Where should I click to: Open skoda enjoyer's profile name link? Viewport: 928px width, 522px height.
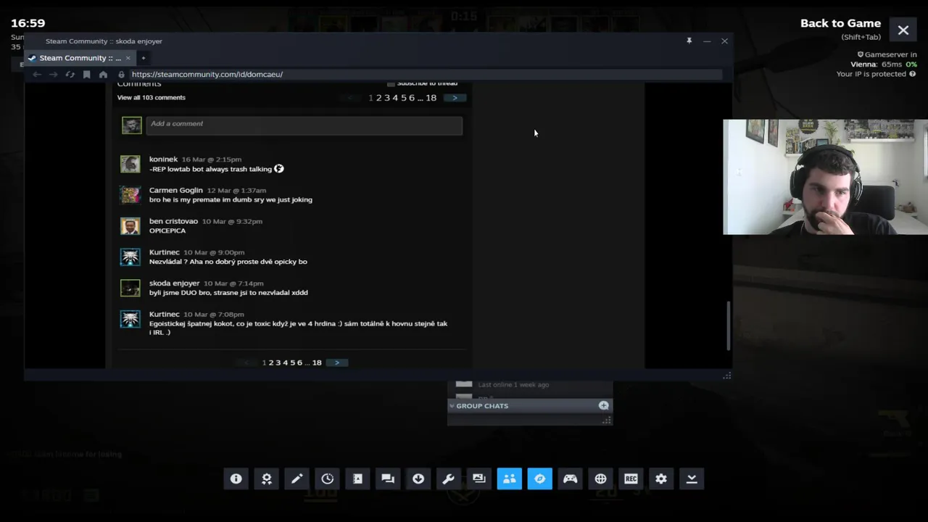(x=174, y=283)
